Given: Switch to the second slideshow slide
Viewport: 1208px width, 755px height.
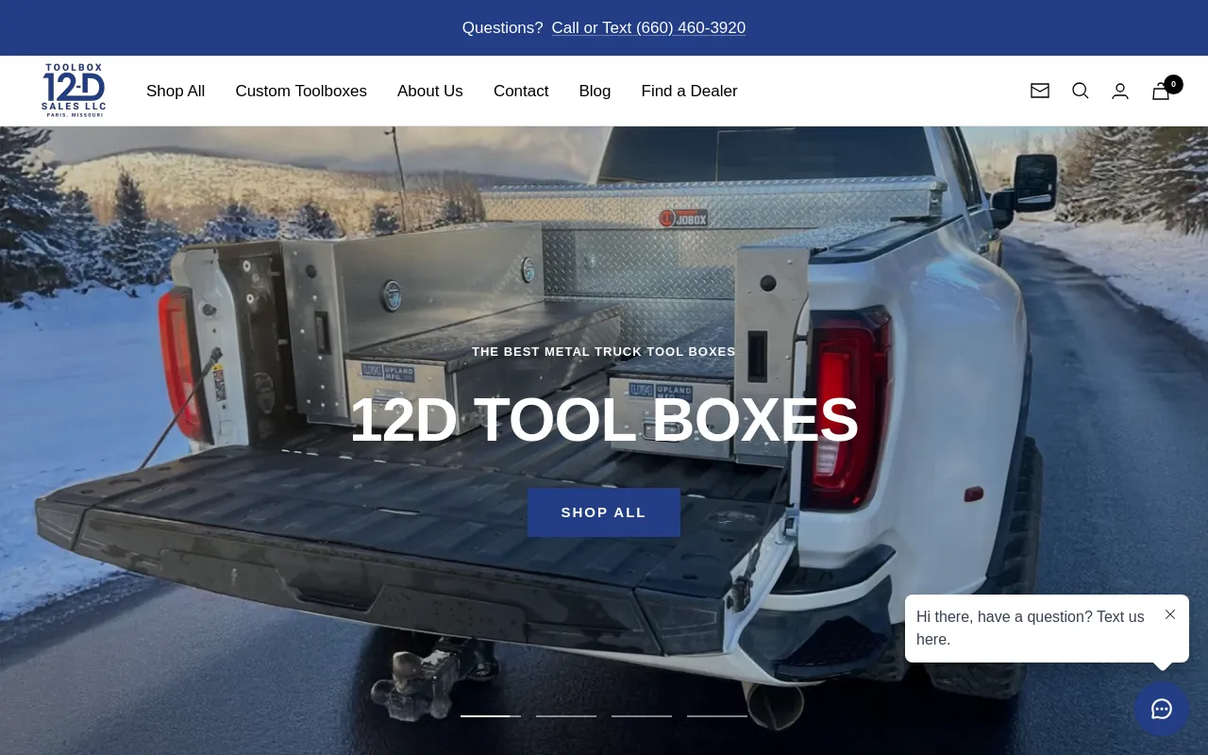Looking at the screenshot, I should 566,716.
